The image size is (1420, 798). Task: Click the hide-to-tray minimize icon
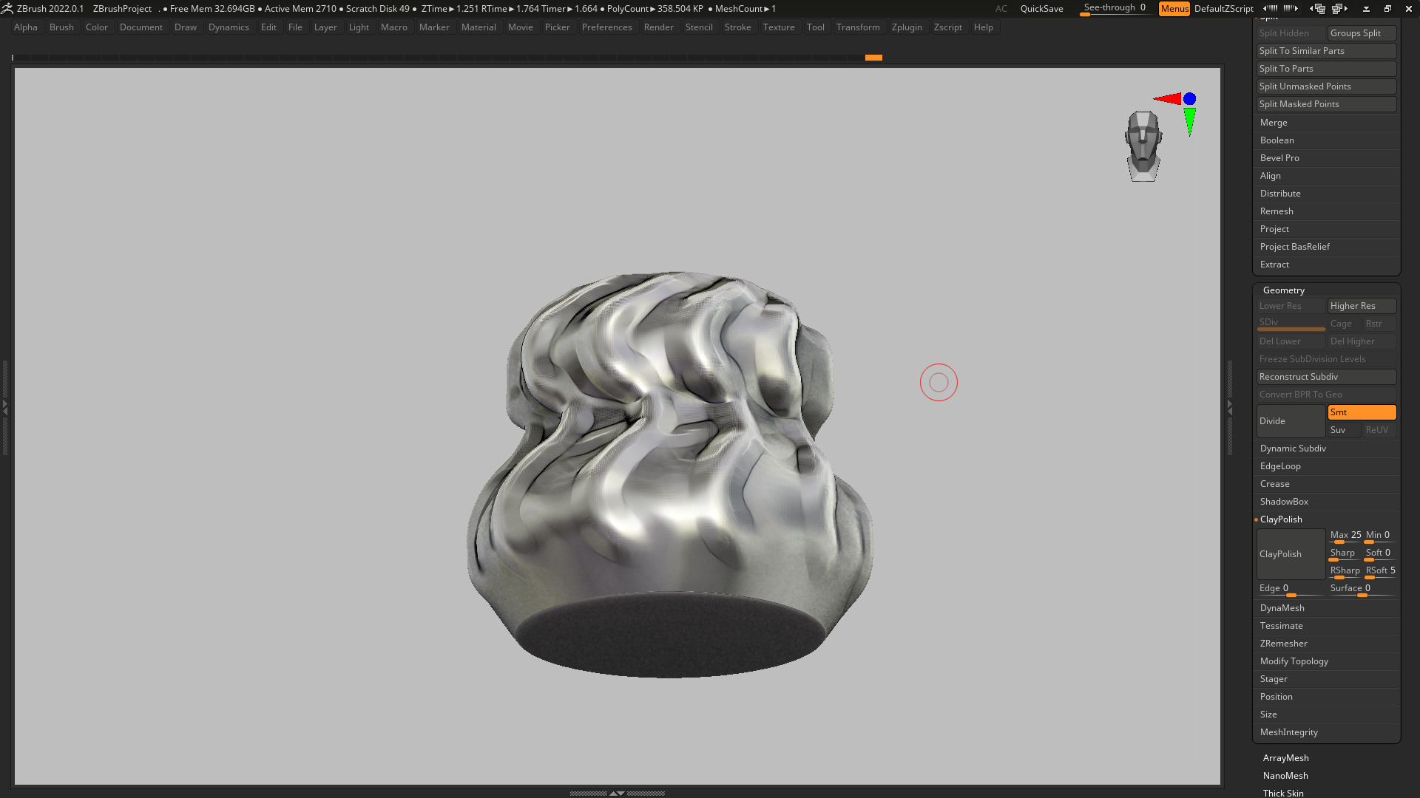[x=1366, y=9]
